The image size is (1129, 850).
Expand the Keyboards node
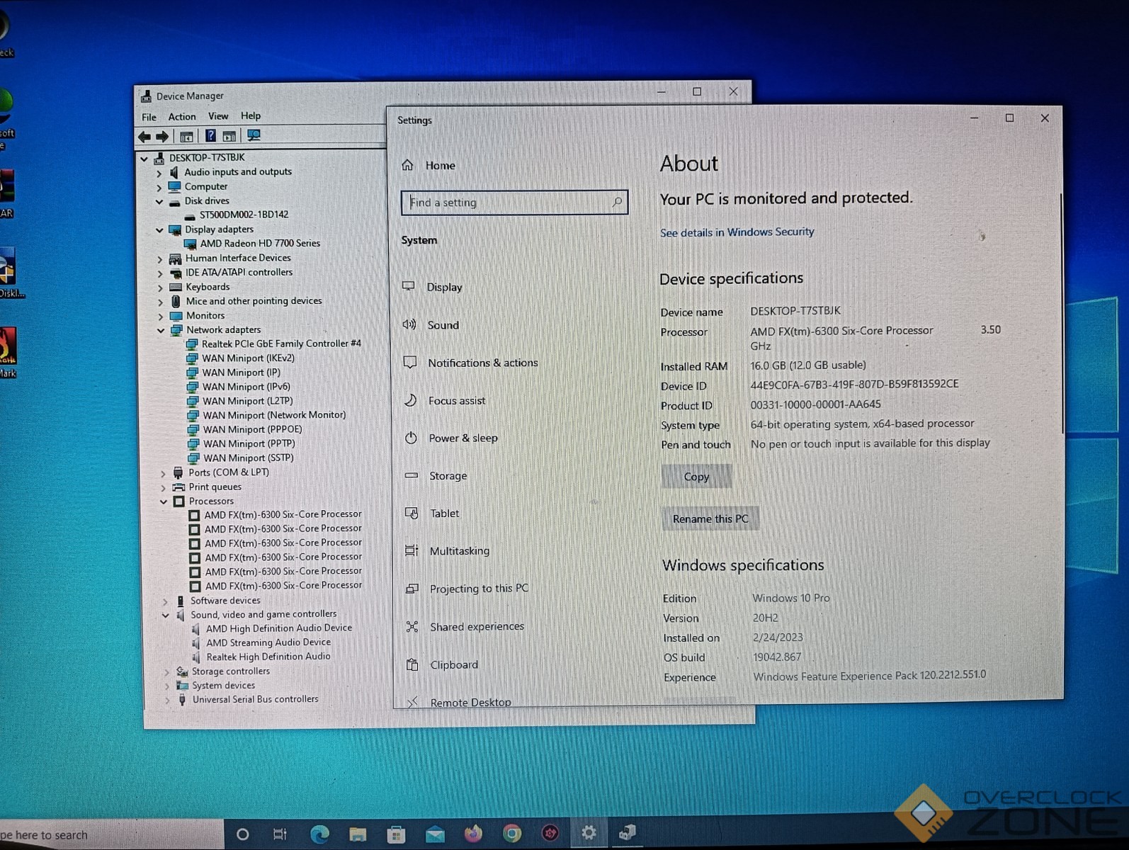point(160,288)
